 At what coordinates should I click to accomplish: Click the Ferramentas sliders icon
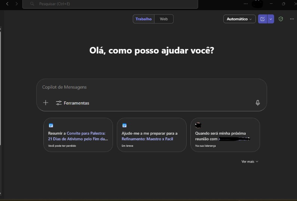[x=59, y=103]
